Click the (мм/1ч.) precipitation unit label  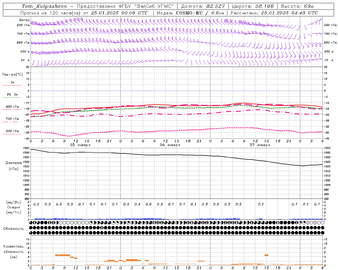pos(14,212)
